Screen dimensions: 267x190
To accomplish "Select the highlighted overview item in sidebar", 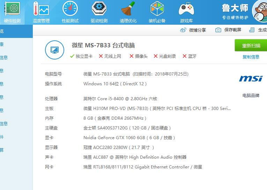I will coord(16,31).
